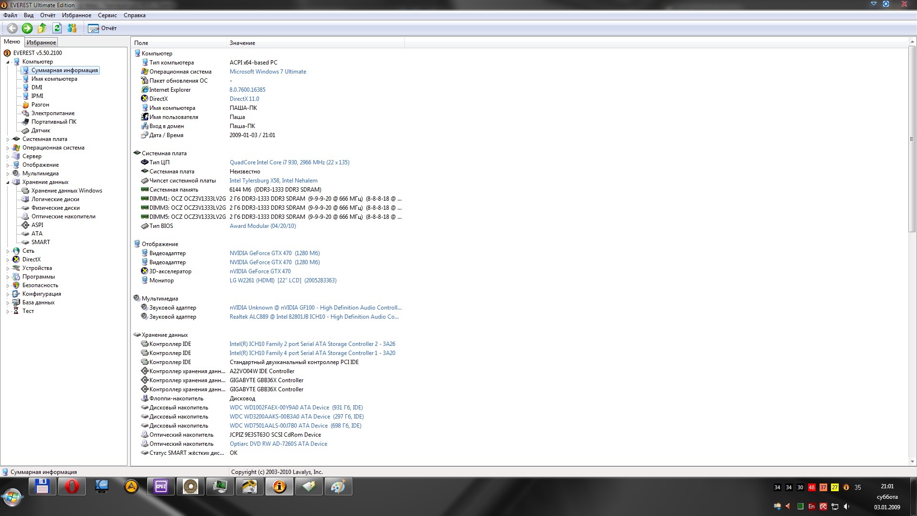Click the green forward arrow button
This screenshot has height=516, width=917.
pyautogui.click(x=27, y=28)
